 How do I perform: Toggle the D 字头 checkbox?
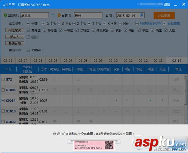(44, 24)
